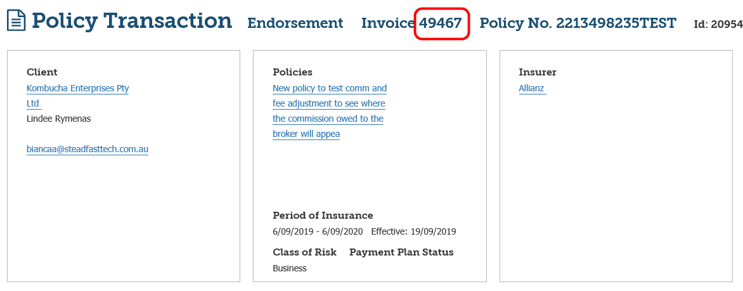Click the Policies panel heading

pyautogui.click(x=292, y=72)
